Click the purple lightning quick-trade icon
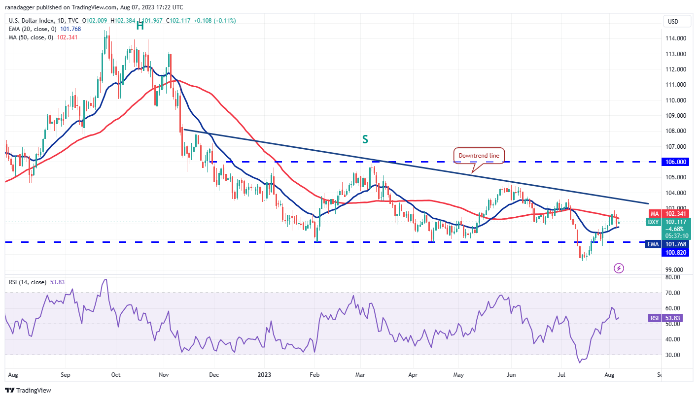 pos(619,268)
